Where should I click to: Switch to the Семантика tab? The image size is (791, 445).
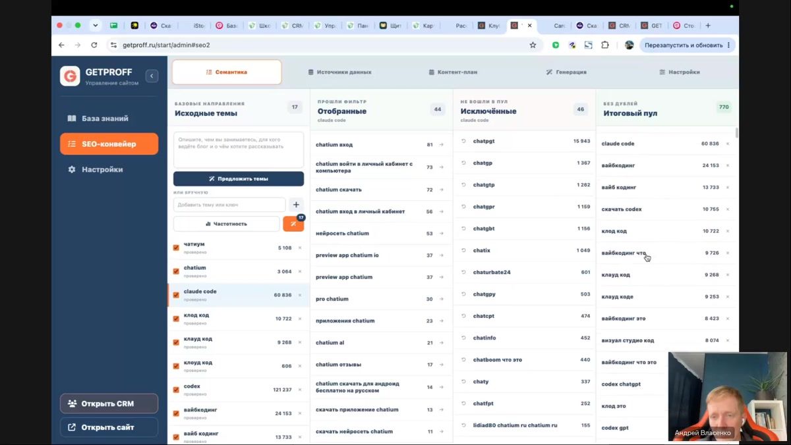coord(227,72)
